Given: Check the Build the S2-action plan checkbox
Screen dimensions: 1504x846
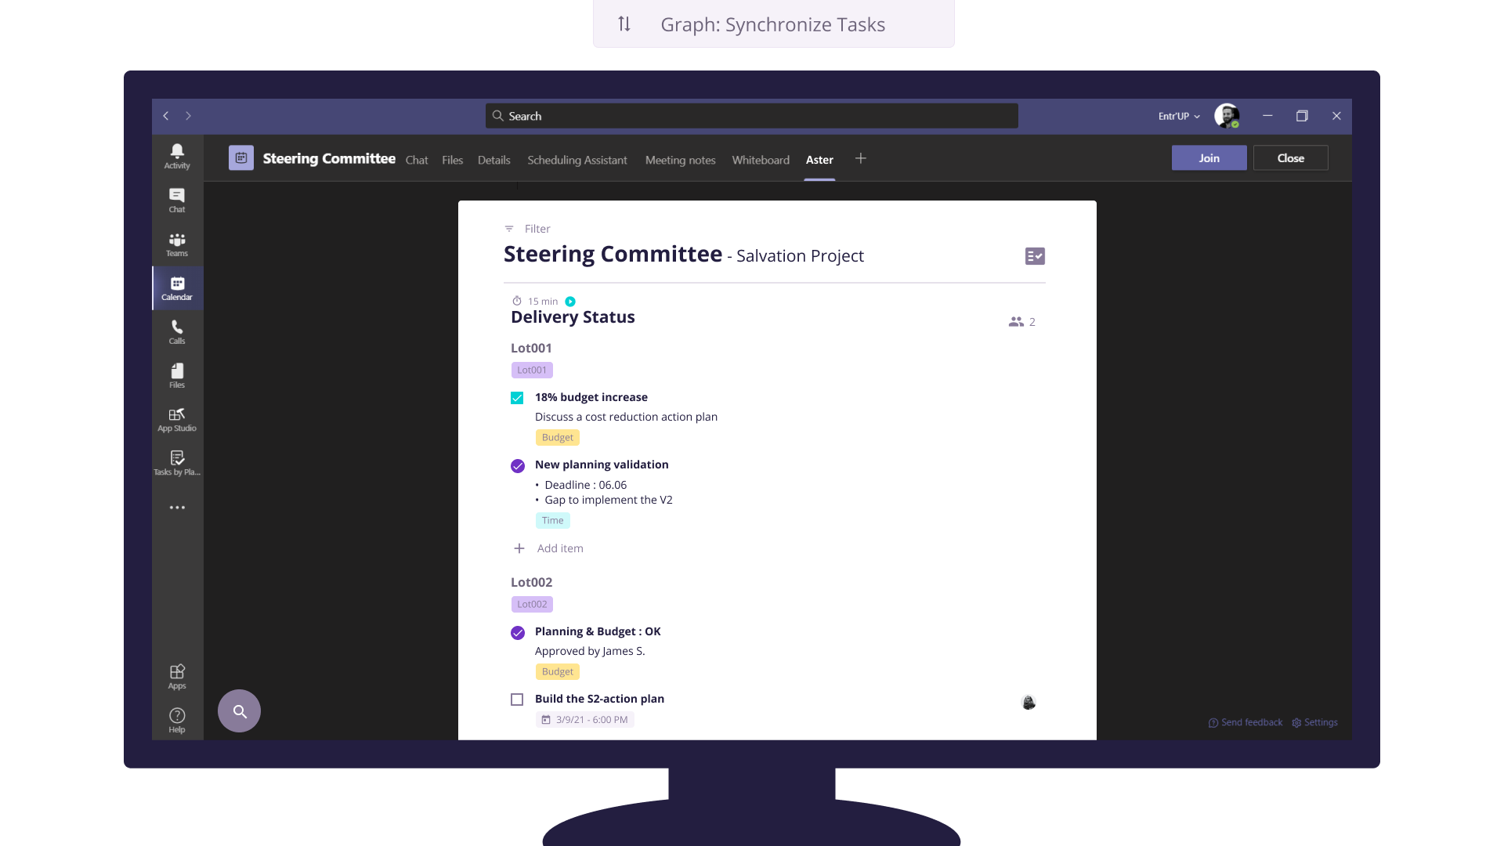Looking at the screenshot, I should (x=517, y=700).
